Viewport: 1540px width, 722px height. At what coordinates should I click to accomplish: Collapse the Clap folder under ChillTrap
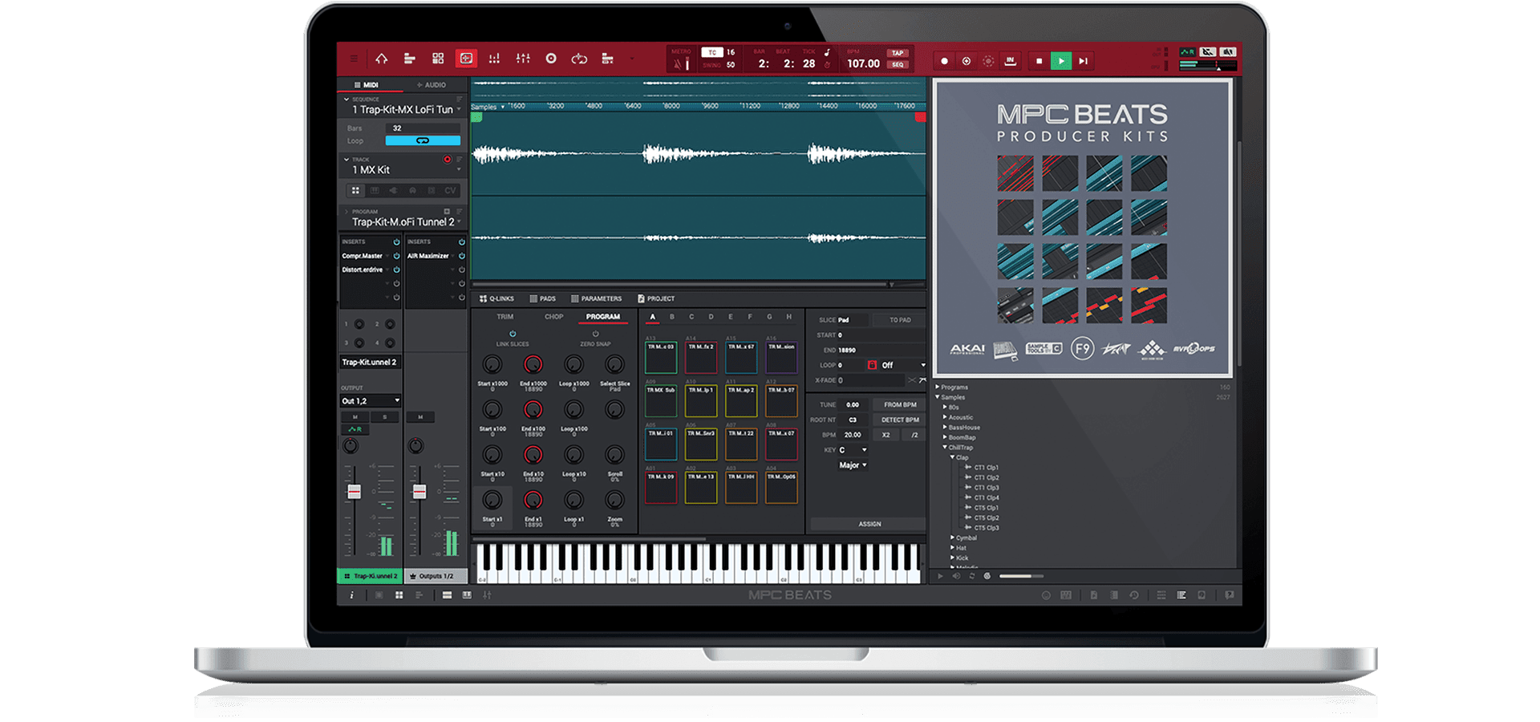(953, 457)
